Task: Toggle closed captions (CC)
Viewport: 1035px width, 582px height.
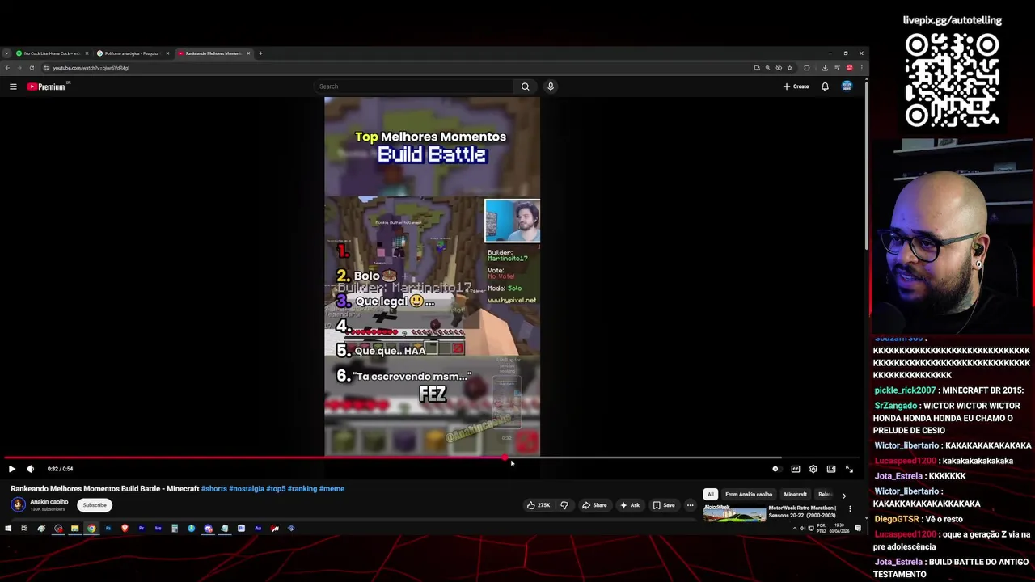Action: coord(796,469)
